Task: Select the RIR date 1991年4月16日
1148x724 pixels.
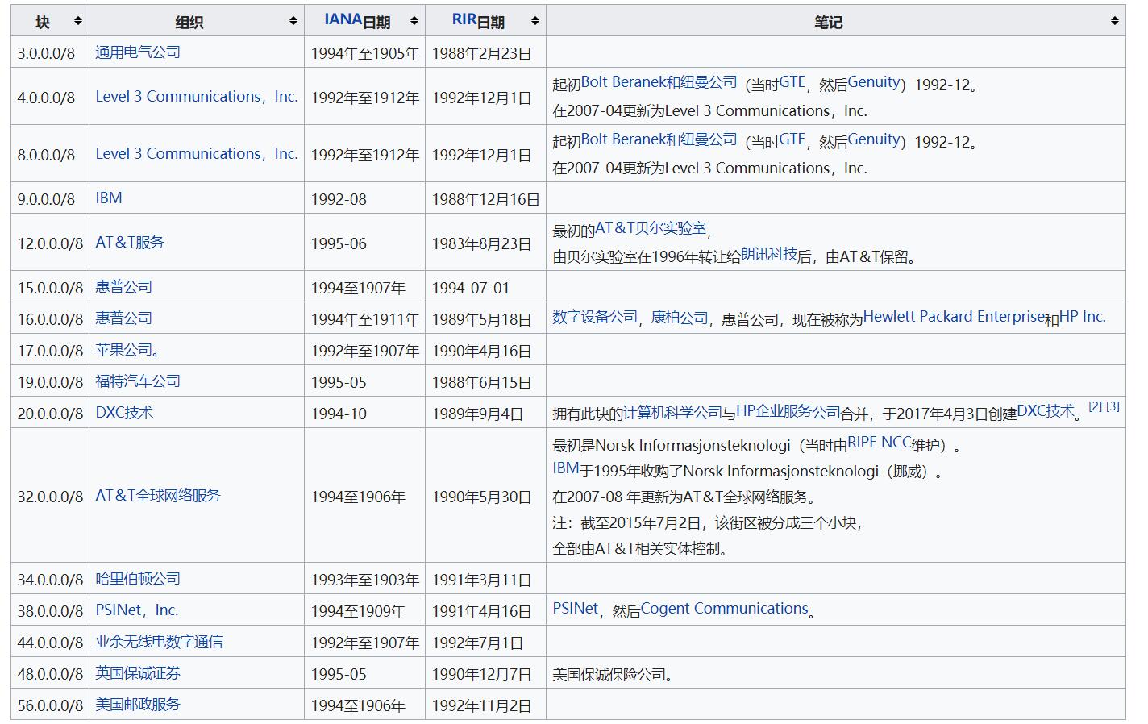Action: pos(482,611)
